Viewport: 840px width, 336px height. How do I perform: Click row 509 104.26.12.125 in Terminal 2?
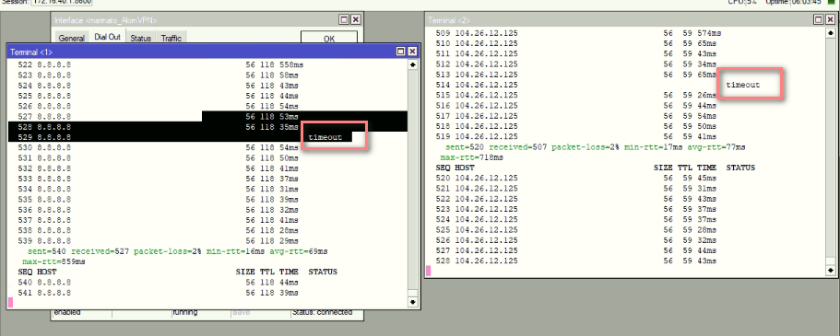pyautogui.click(x=578, y=33)
